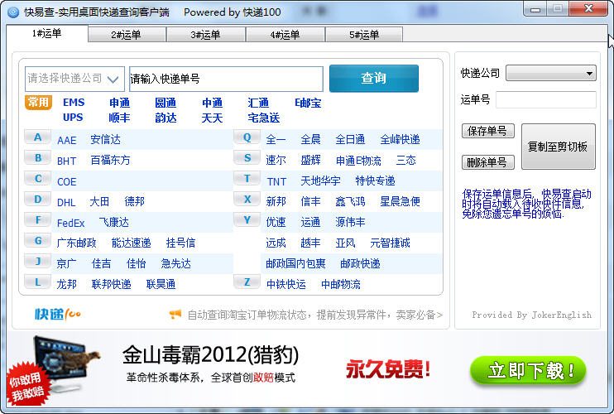The width and height of the screenshot is (614, 414).
Task: Select letter C index button
Action: [37, 179]
